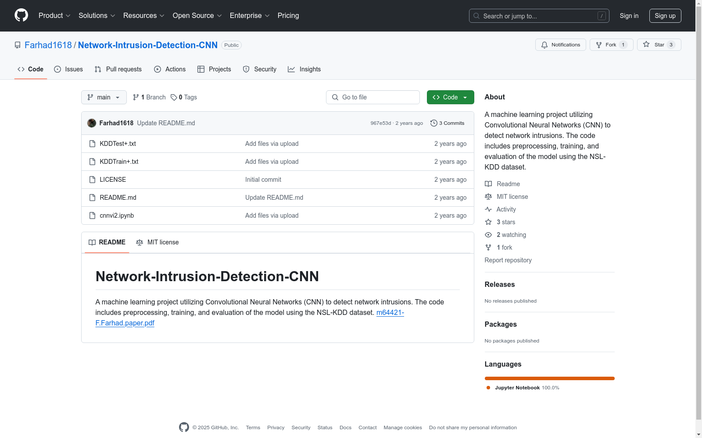Expand the Enterprise menu

point(250,15)
